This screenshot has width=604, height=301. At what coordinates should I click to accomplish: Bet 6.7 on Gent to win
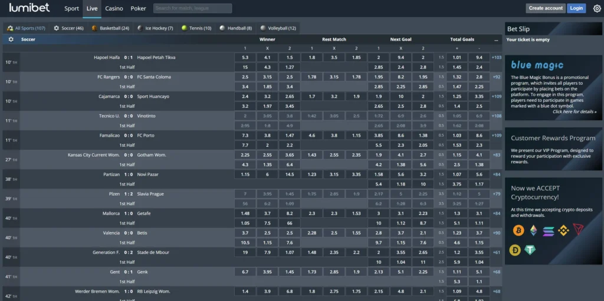click(245, 272)
